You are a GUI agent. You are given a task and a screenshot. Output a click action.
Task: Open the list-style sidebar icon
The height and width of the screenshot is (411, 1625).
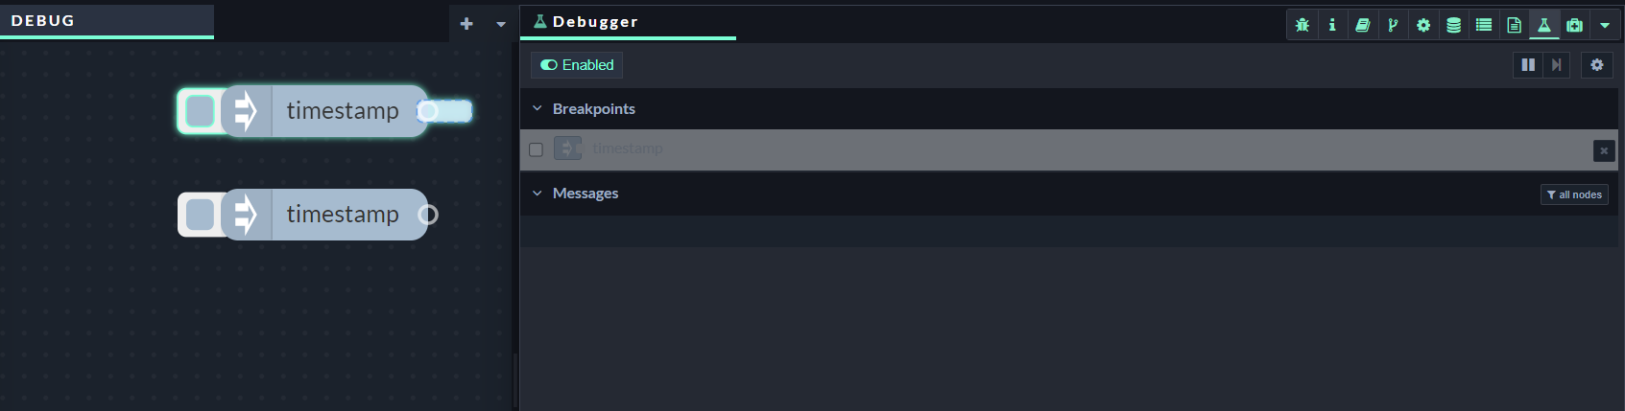tap(1484, 25)
